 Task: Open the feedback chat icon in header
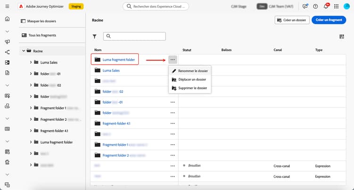tap(305, 6)
